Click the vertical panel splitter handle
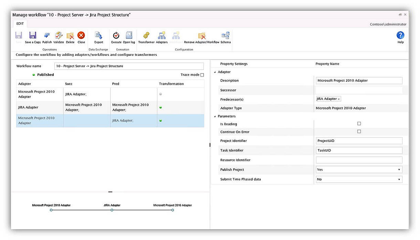This screenshot has width=420, height=240. pos(210,145)
